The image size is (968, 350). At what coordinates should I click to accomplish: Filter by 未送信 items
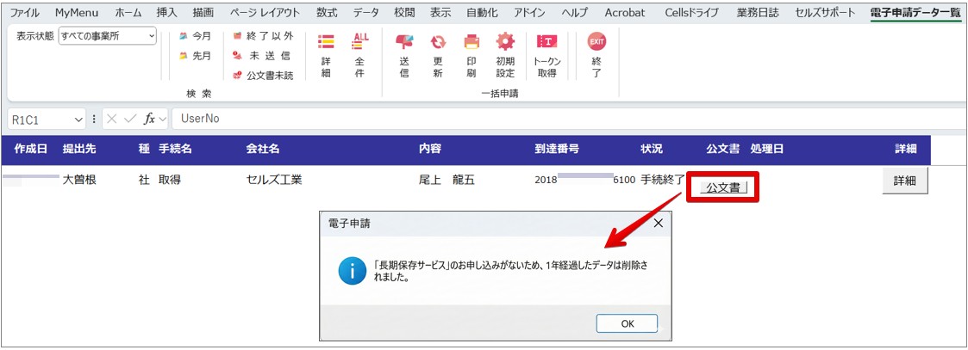point(262,56)
